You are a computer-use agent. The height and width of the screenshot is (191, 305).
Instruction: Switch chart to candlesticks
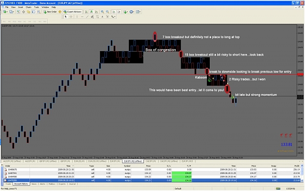point(91,12)
